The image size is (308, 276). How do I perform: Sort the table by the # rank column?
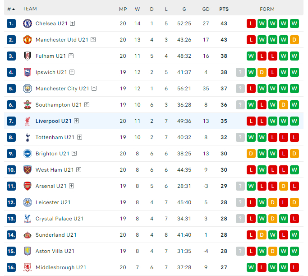click(x=11, y=9)
